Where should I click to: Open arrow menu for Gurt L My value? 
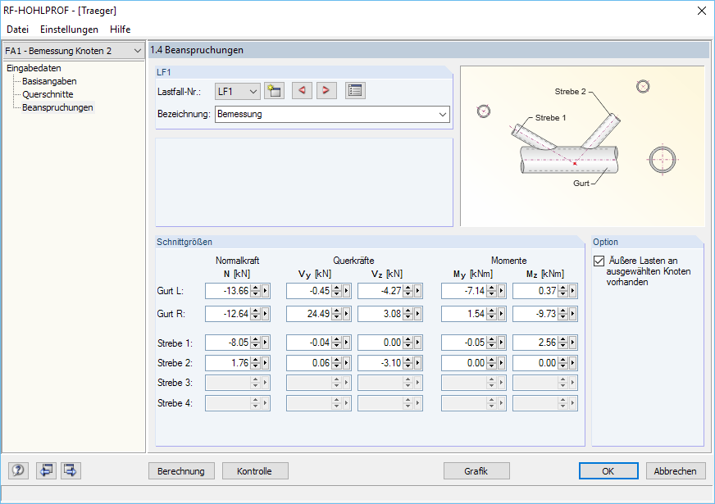click(501, 291)
